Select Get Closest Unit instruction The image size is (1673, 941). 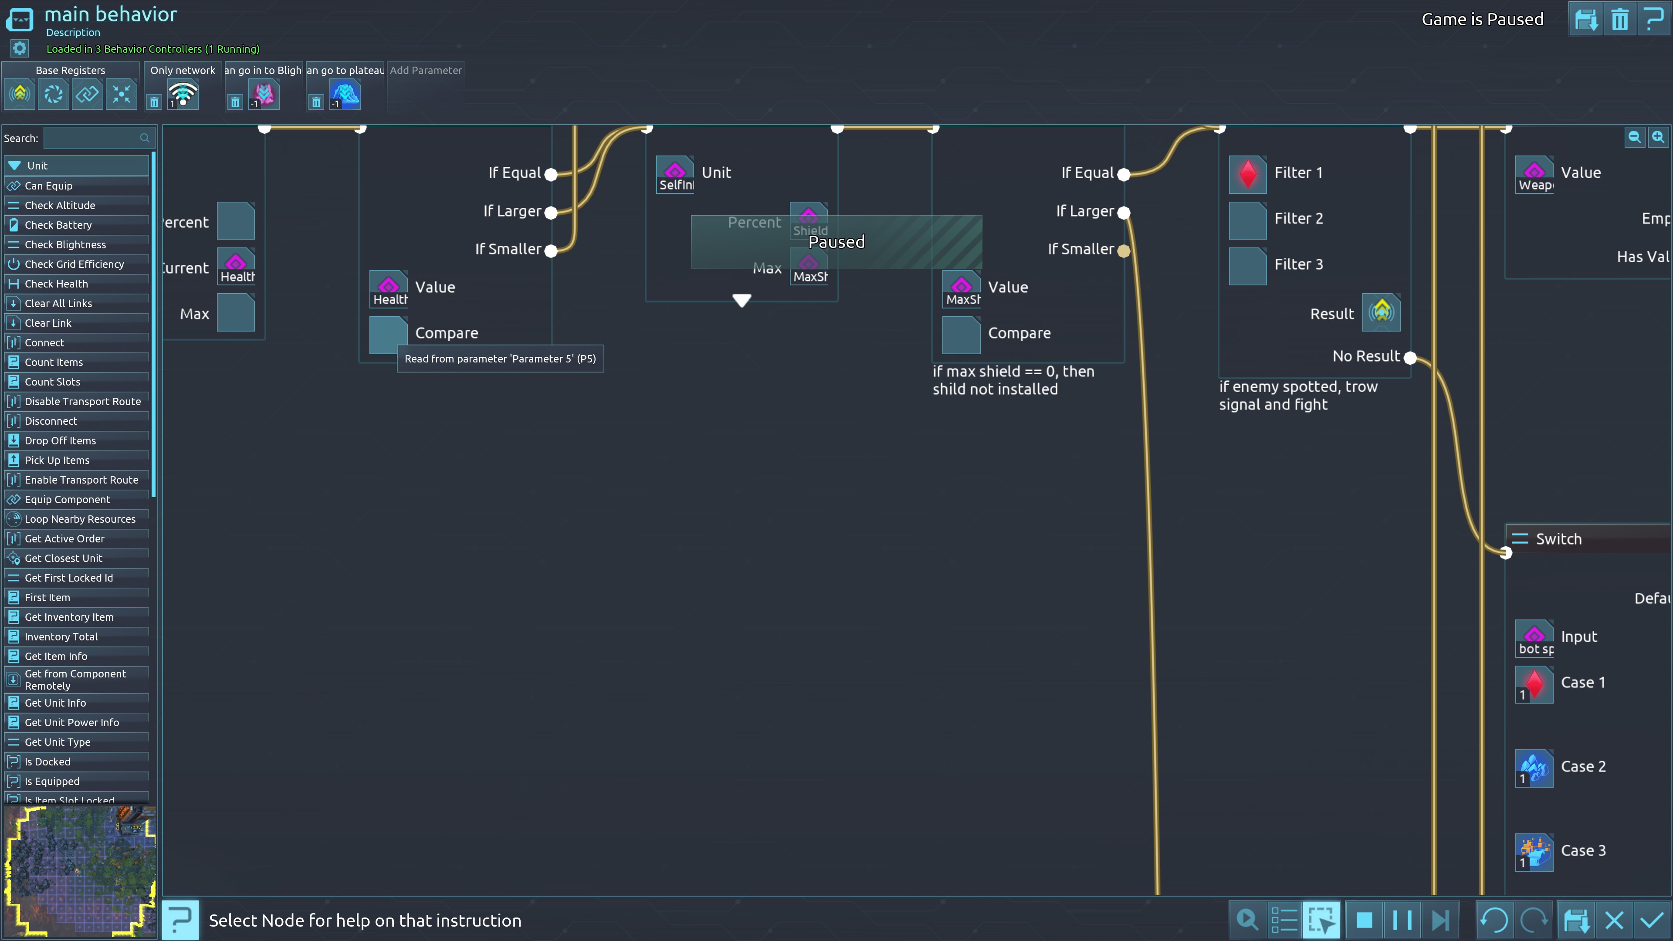(64, 558)
